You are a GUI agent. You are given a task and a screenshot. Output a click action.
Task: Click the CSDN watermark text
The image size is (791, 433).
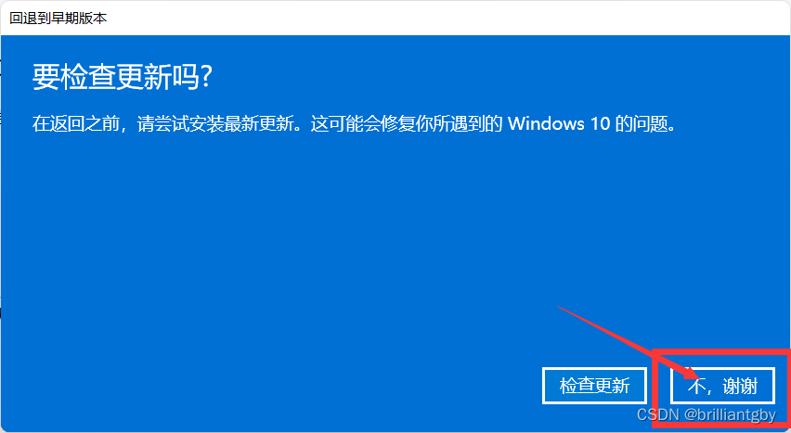click(x=658, y=414)
